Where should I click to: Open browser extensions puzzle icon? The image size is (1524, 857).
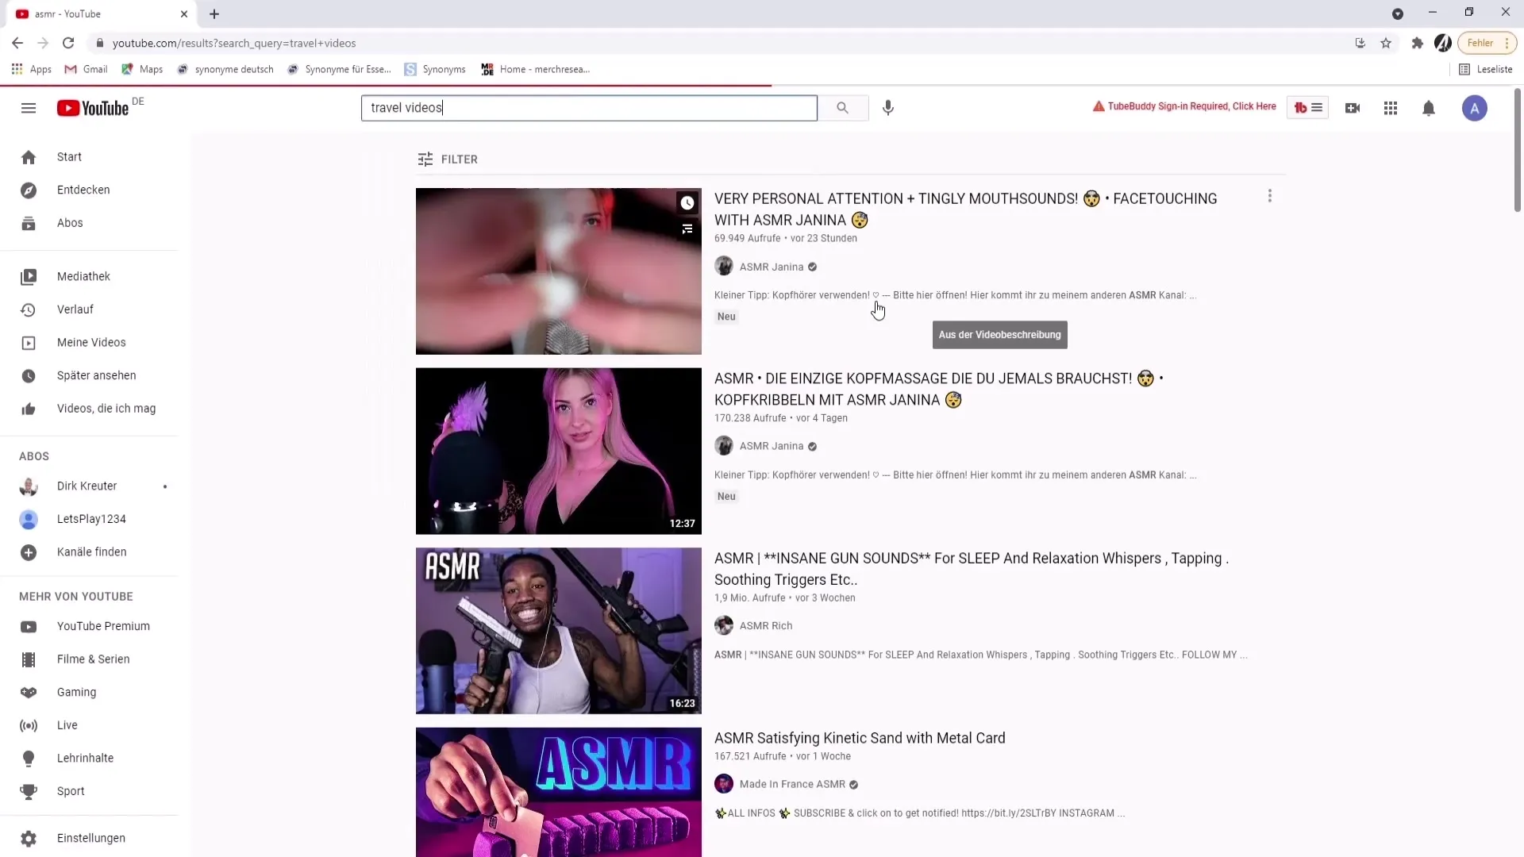tap(1417, 43)
